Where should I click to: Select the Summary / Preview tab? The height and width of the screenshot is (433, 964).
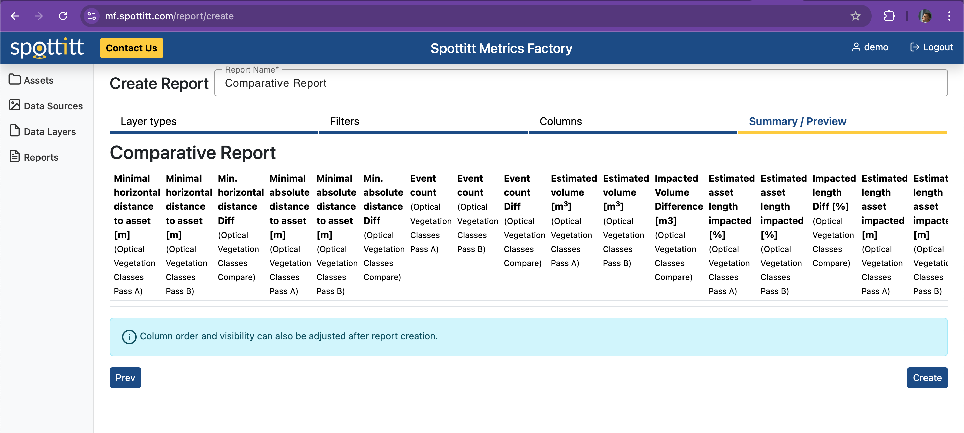797,121
